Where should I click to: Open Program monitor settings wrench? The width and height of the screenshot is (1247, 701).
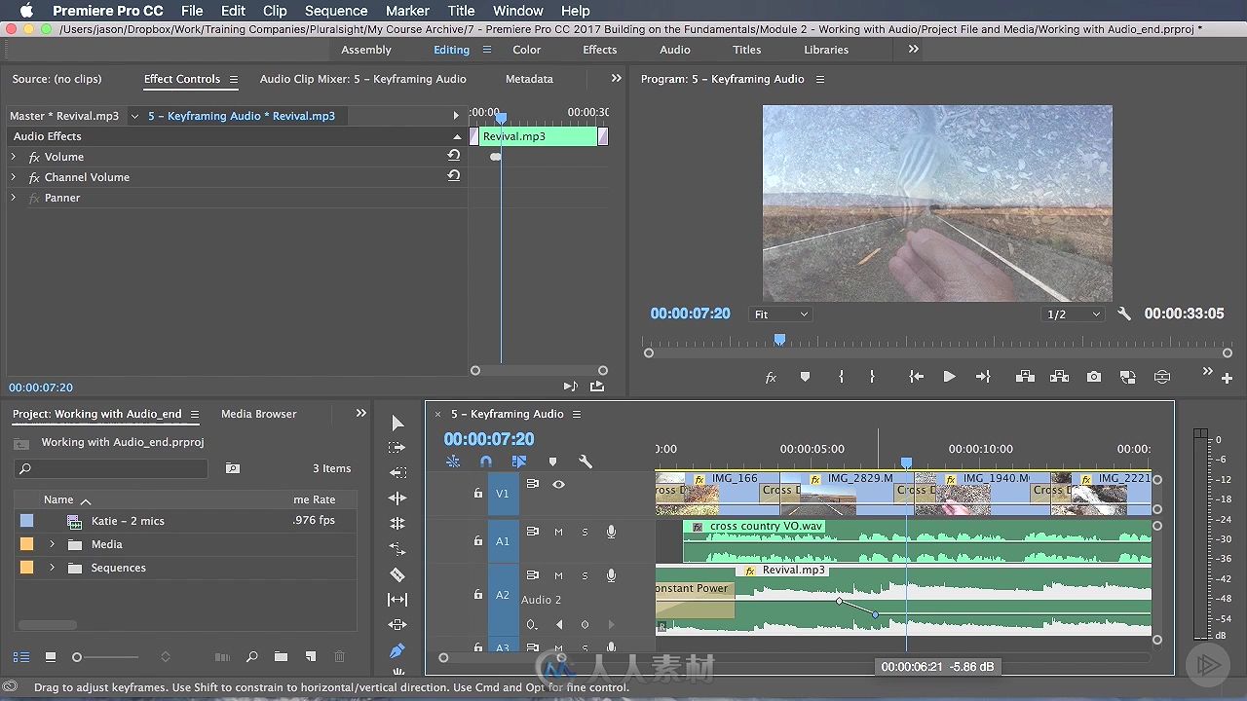point(1123,314)
